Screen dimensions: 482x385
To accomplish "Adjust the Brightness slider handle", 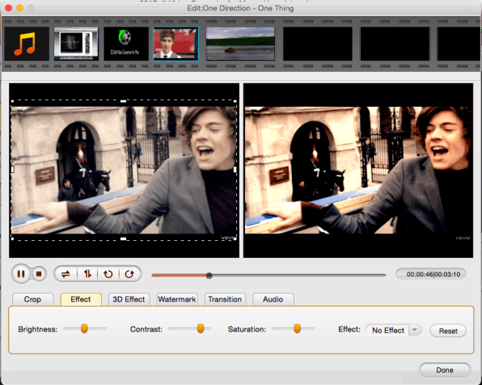I will pos(84,328).
